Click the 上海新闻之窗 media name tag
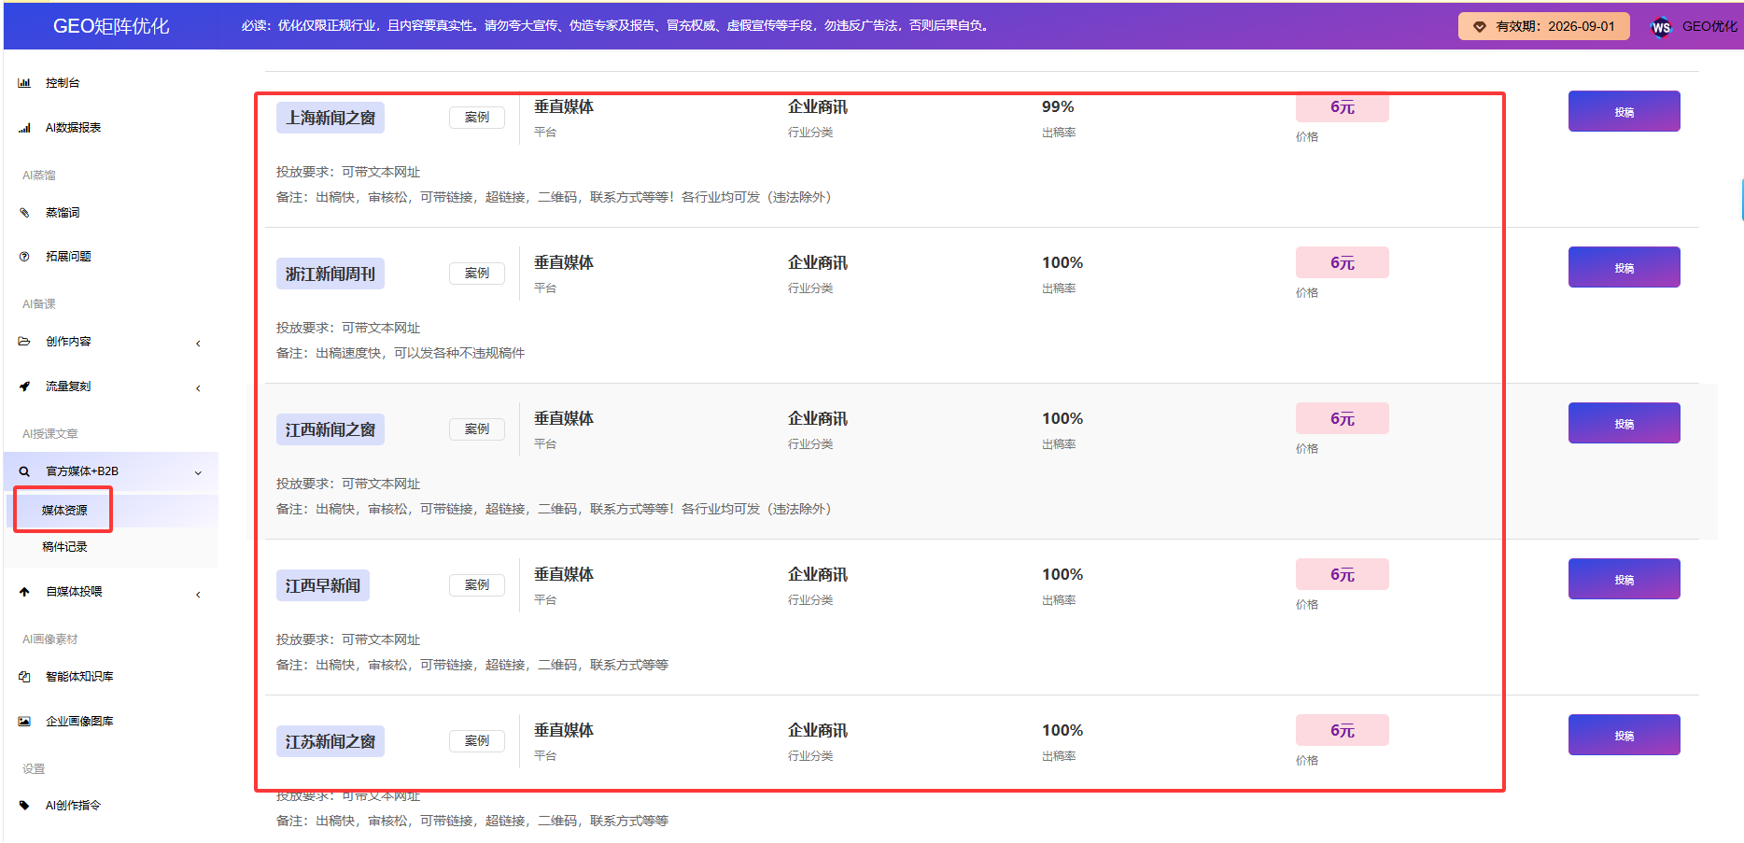The width and height of the screenshot is (1744, 843). click(331, 118)
